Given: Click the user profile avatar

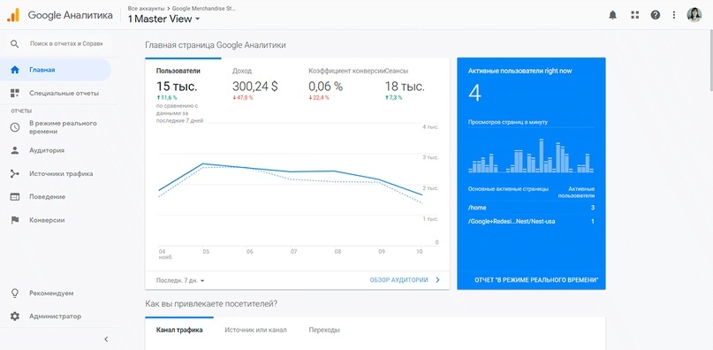Looking at the screenshot, I should click(x=694, y=14).
